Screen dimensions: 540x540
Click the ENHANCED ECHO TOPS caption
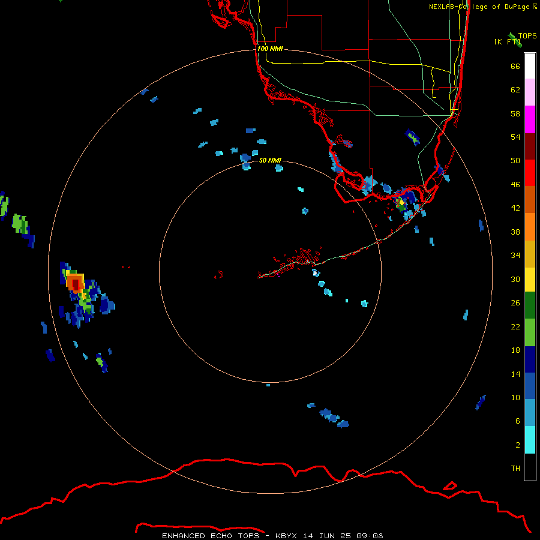pyautogui.click(x=211, y=536)
